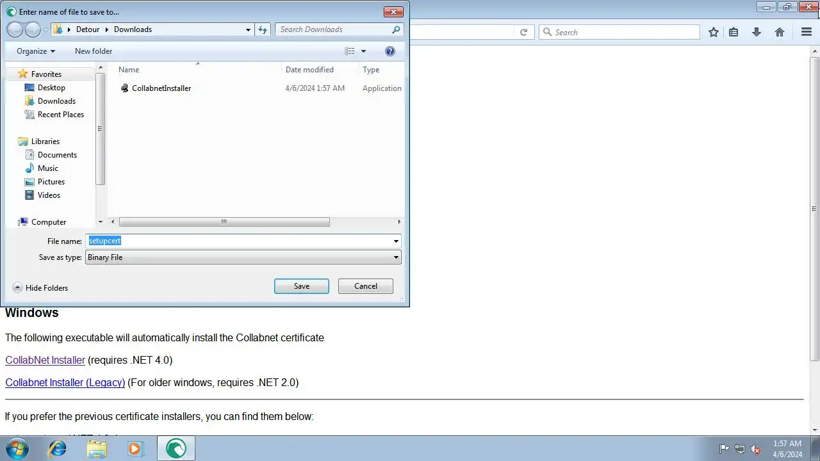Viewport: 820px width, 461px height.
Task: Go forward in the save dialog
Action: coord(33,29)
